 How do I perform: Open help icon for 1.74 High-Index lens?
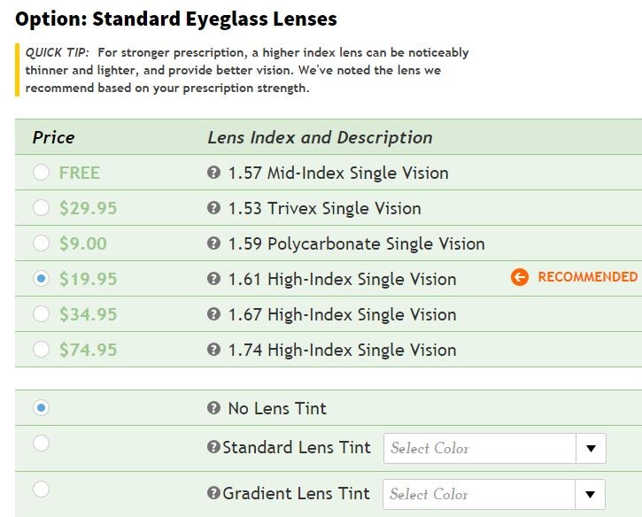[213, 350]
